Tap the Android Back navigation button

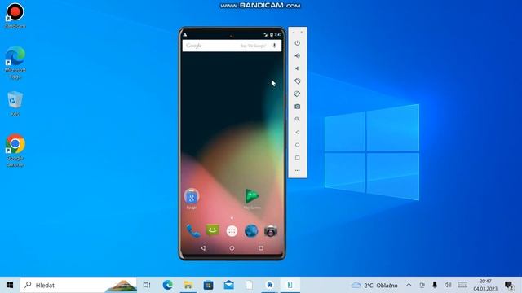tap(203, 248)
